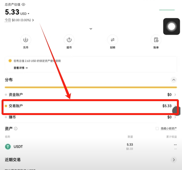182x170 pixels.
Task: Collapse the 分布 section with chevron
Action: [174, 80]
